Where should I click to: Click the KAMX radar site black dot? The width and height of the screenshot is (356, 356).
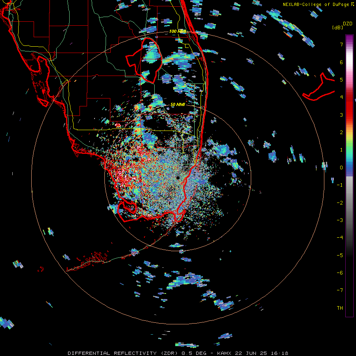point(178,178)
